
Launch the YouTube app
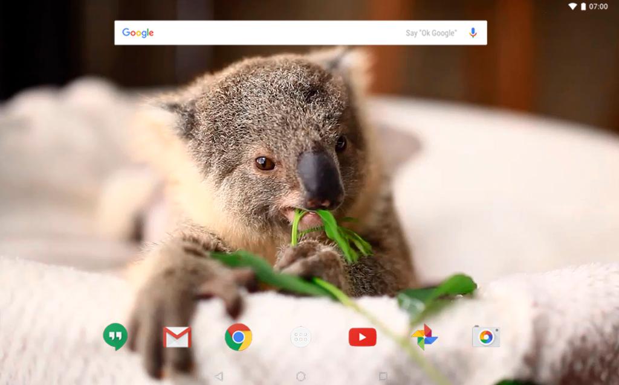[363, 337]
